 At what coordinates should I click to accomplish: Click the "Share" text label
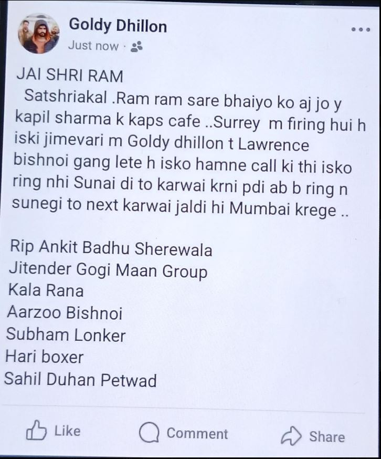[x=327, y=437]
